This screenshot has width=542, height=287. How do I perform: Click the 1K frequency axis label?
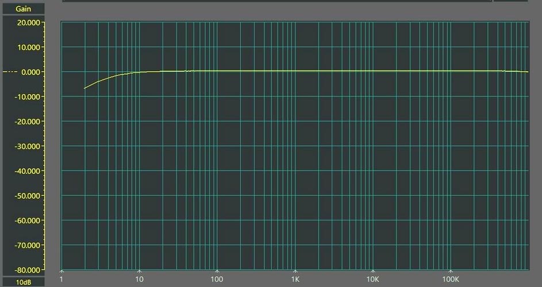[x=295, y=279]
